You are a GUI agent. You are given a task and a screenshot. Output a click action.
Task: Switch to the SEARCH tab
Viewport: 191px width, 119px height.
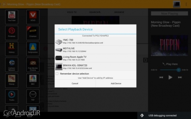(95, 12)
